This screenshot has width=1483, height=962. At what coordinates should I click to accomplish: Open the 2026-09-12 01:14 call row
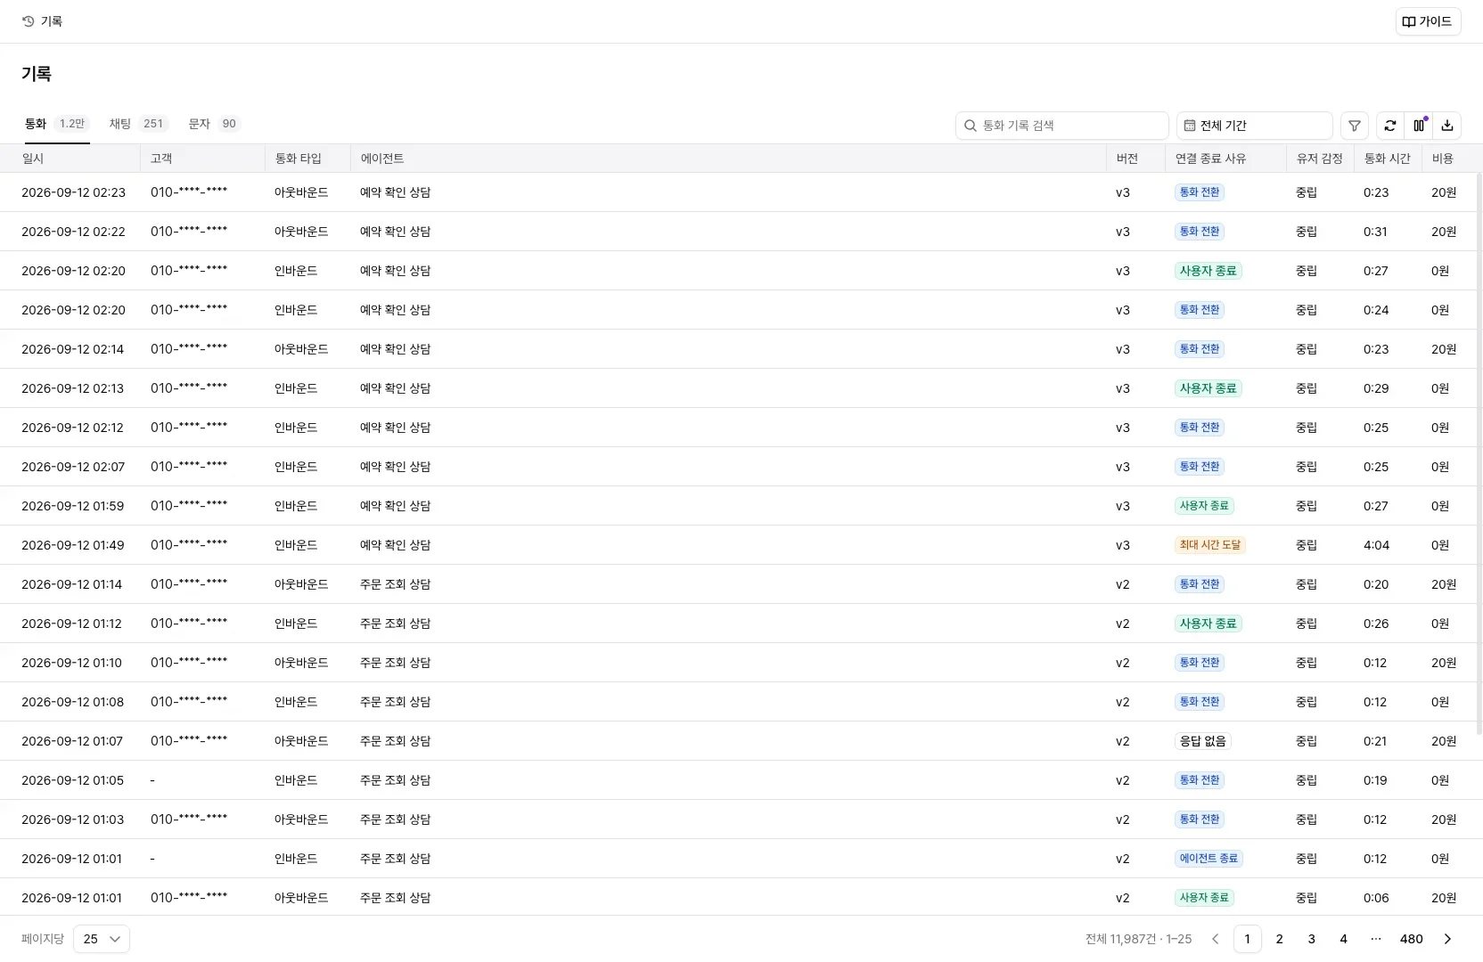[738, 584]
